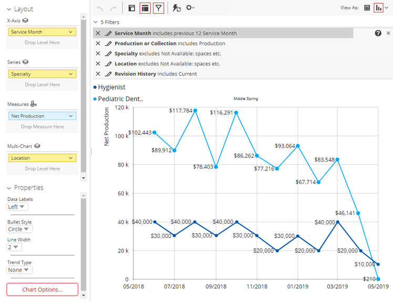
Task: Toggle the filter funnel icon
Action: click(x=159, y=8)
